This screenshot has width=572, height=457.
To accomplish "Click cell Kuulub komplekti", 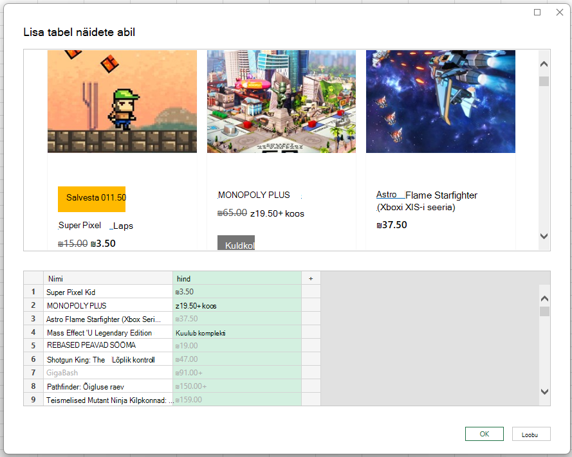I will coord(237,332).
